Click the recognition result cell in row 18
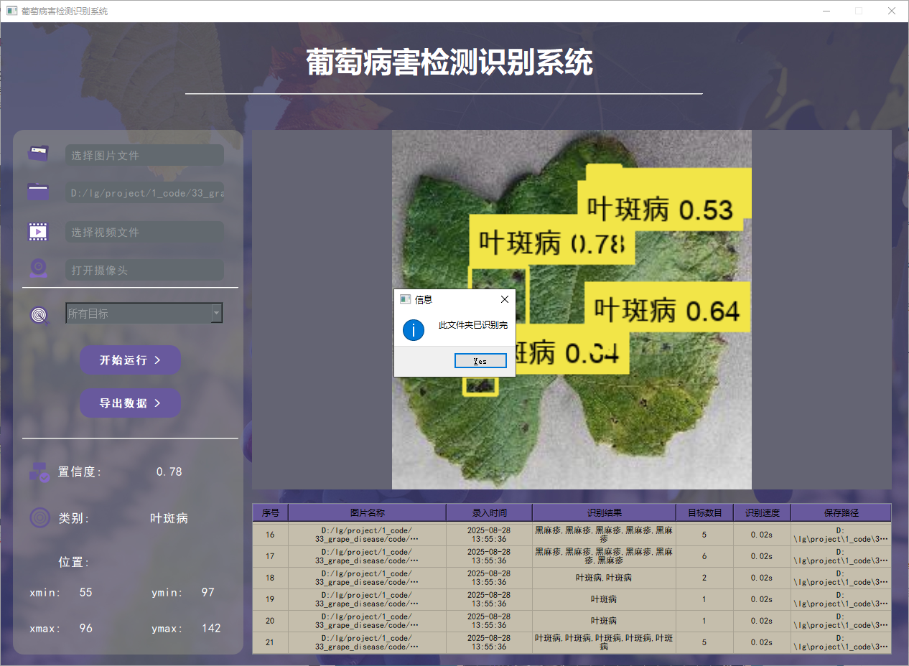 [604, 578]
